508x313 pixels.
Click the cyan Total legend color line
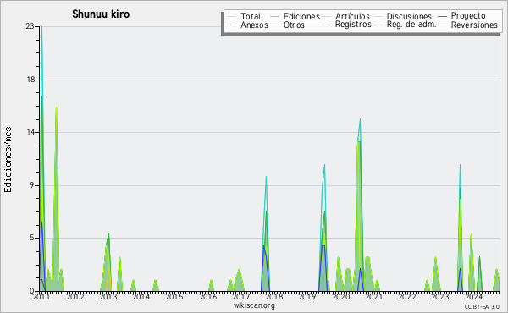coord(231,17)
